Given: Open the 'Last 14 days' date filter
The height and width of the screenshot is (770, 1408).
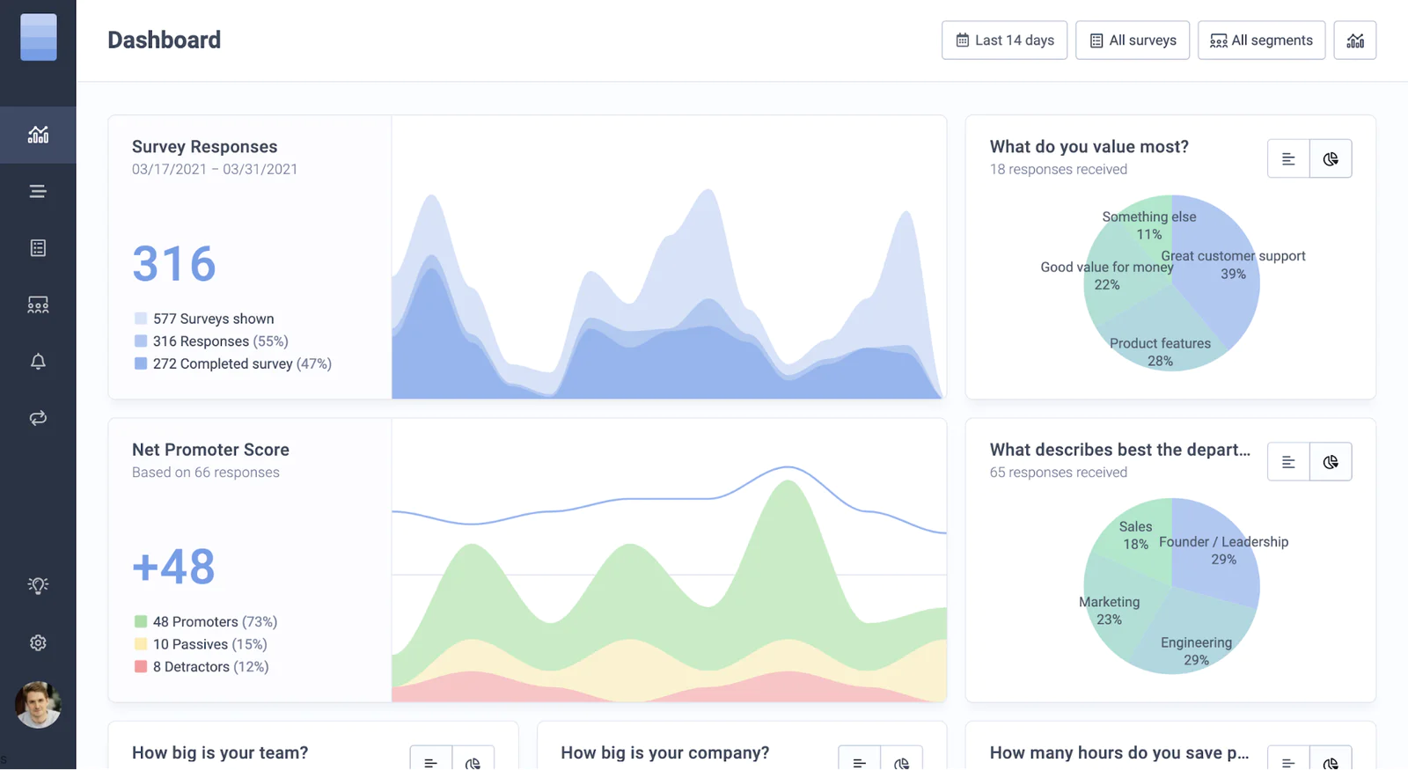Looking at the screenshot, I should [x=1004, y=40].
